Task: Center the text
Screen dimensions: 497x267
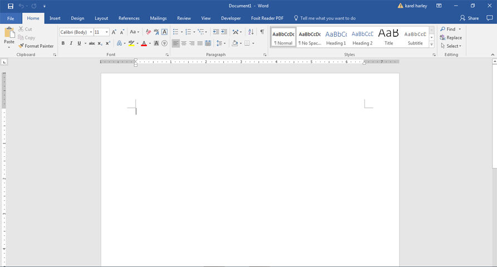Action: [x=184, y=43]
